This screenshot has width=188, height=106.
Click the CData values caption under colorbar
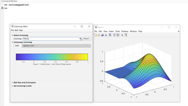[x=52, y=64]
